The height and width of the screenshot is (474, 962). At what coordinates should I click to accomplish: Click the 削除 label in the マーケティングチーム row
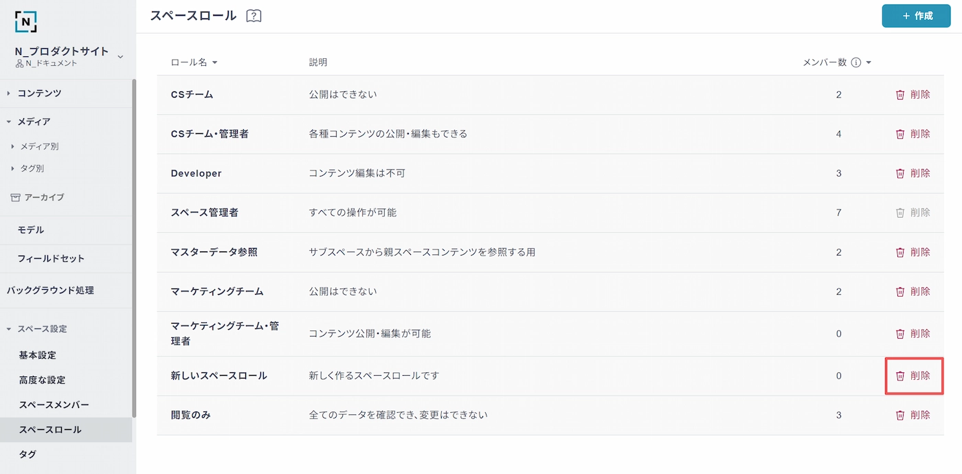click(x=920, y=291)
